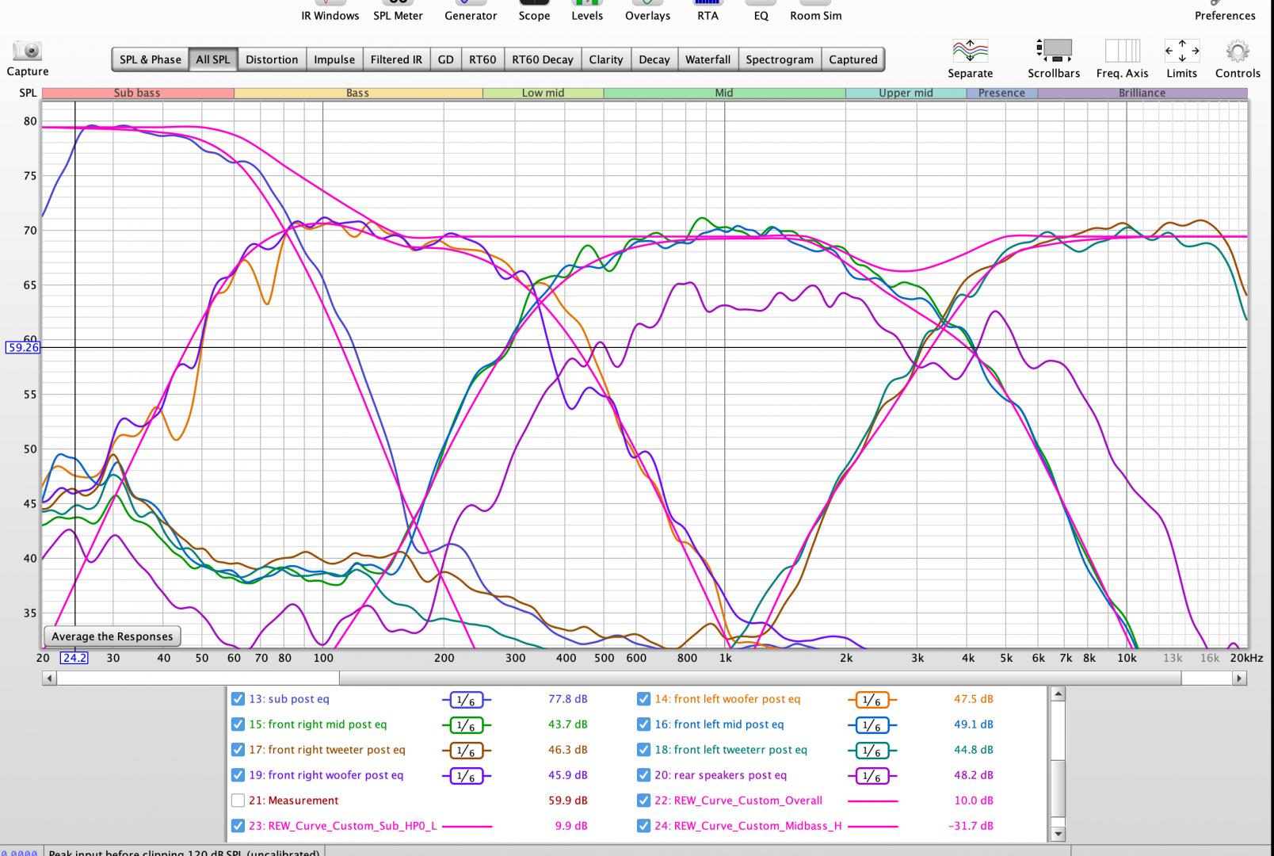1274x856 pixels.
Task: Click legend list scroll up arrow
Action: (x=1057, y=694)
